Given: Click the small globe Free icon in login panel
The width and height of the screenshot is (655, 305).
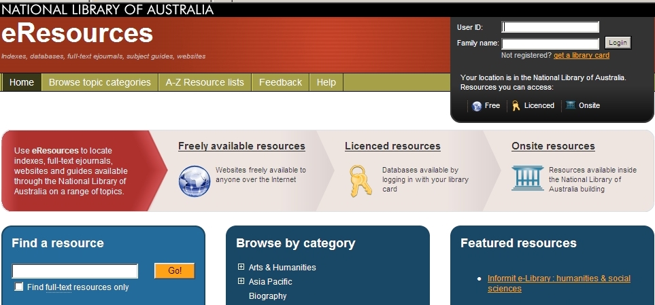Looking at the screenshot, I should (x=477, y=106).
